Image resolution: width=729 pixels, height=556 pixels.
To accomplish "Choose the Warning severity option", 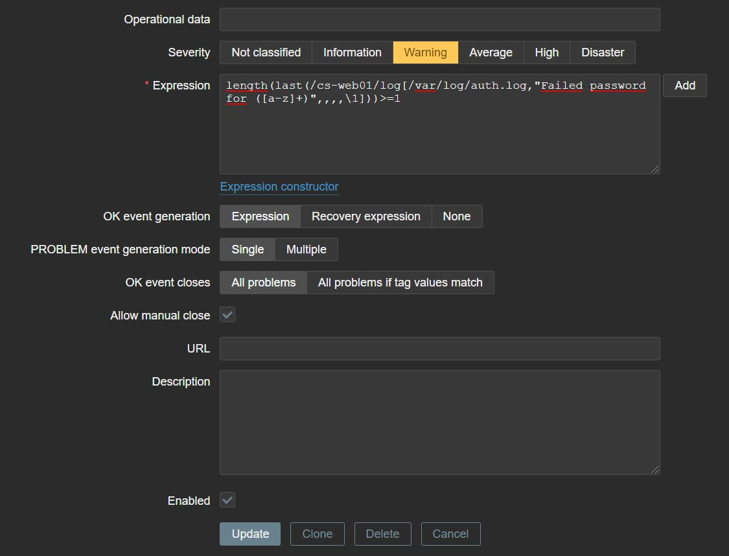I will tap(425, 52).
